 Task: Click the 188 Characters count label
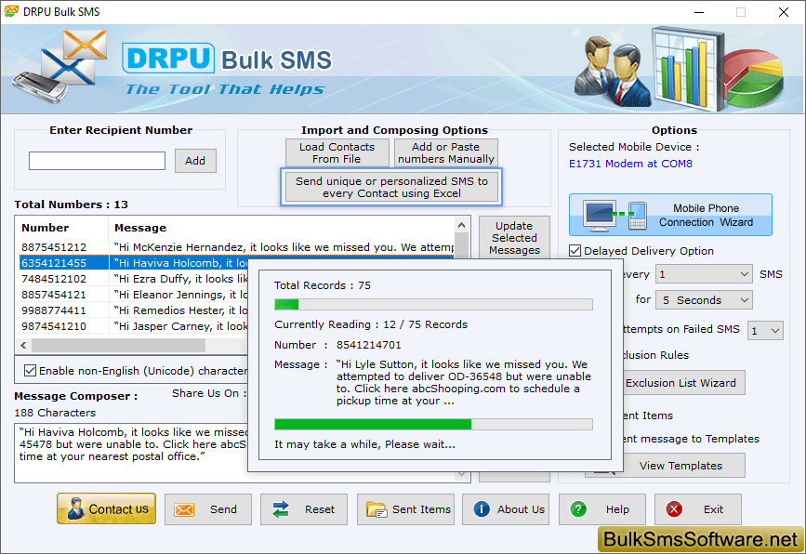pos(55,413)
